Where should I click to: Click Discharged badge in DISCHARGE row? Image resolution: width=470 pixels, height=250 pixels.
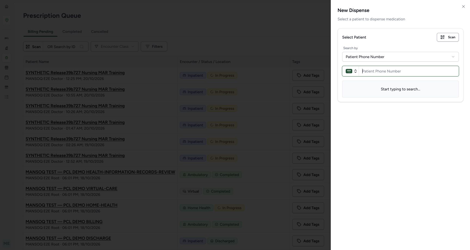coord(222,241)
